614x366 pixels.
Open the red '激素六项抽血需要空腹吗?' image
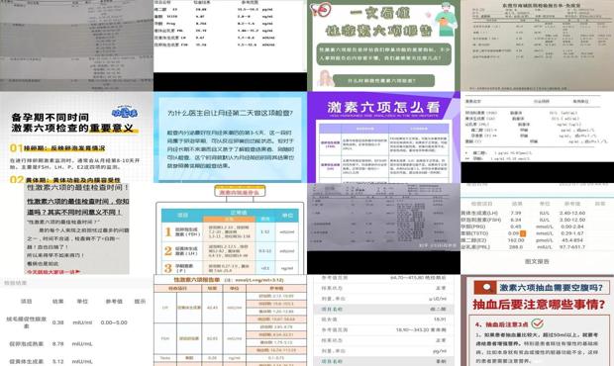[537, 320]
